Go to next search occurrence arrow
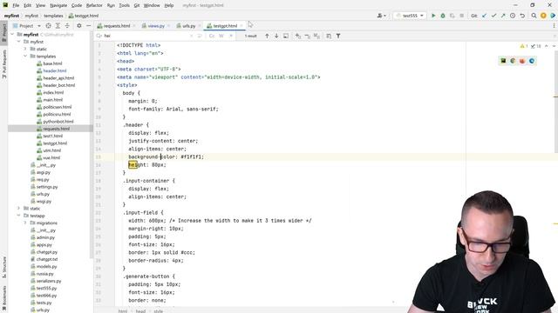The height and width of the screenshot is (313, 558). coord(276,36)
